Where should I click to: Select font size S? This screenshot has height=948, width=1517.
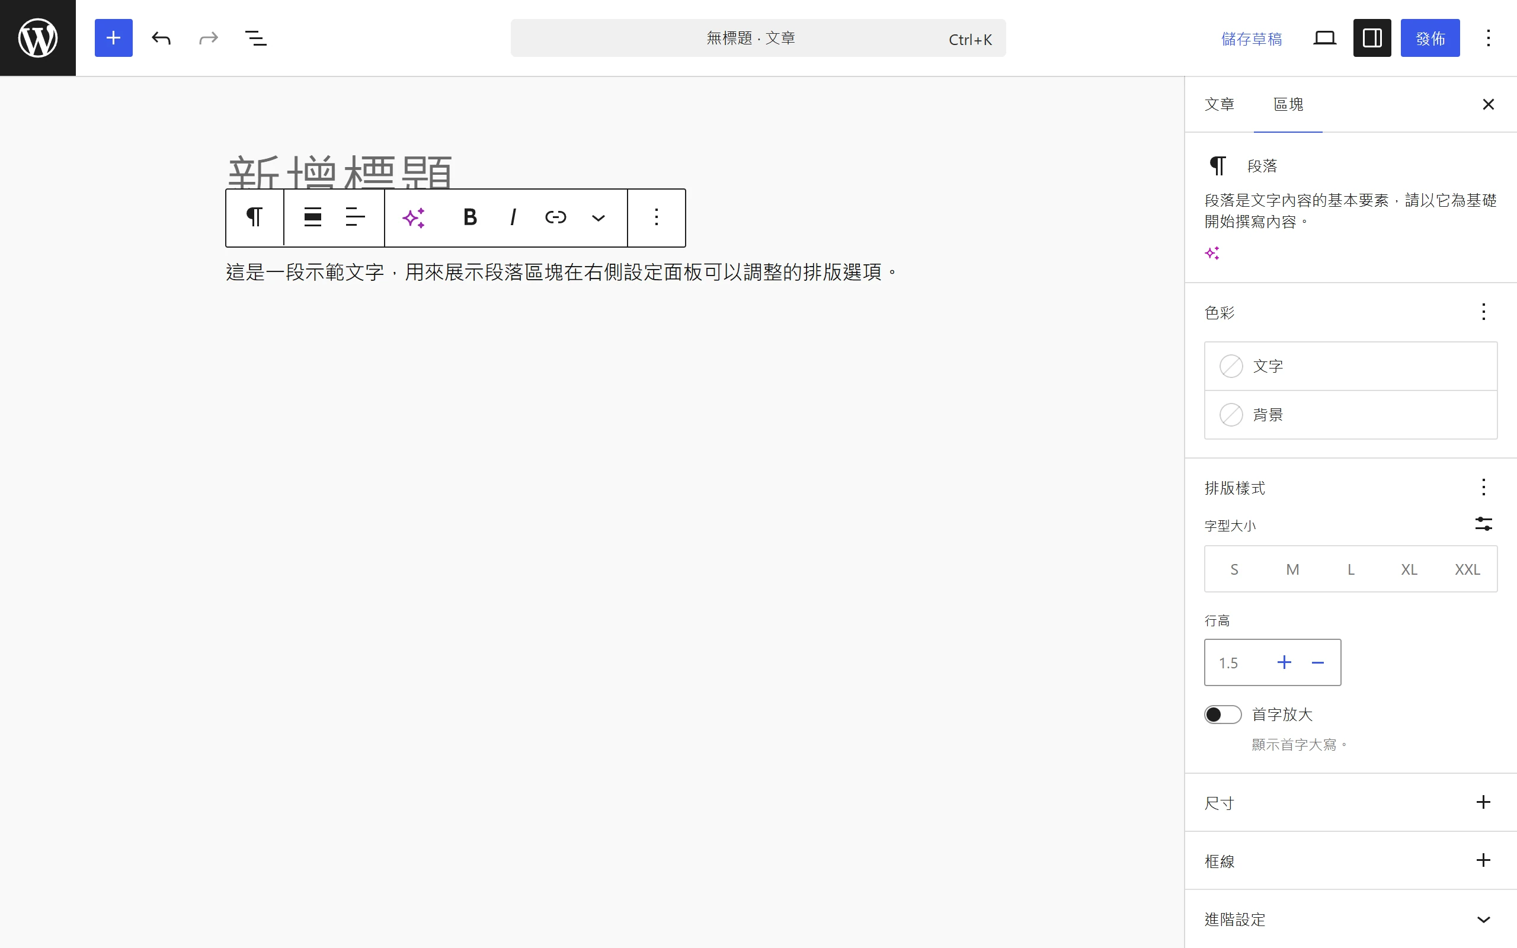pos(1234,569)
